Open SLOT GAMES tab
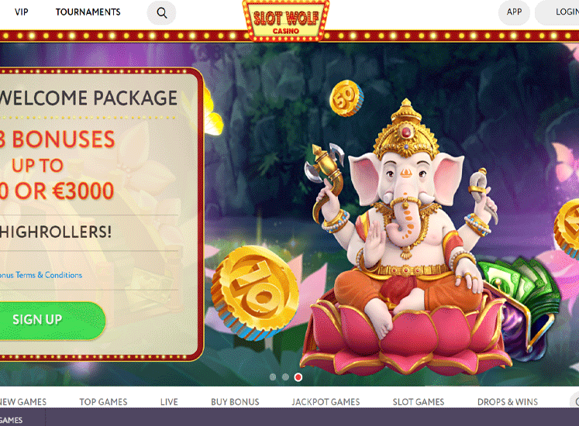The image size is (579, 426). pyautogui.click(x=419, y=402)
